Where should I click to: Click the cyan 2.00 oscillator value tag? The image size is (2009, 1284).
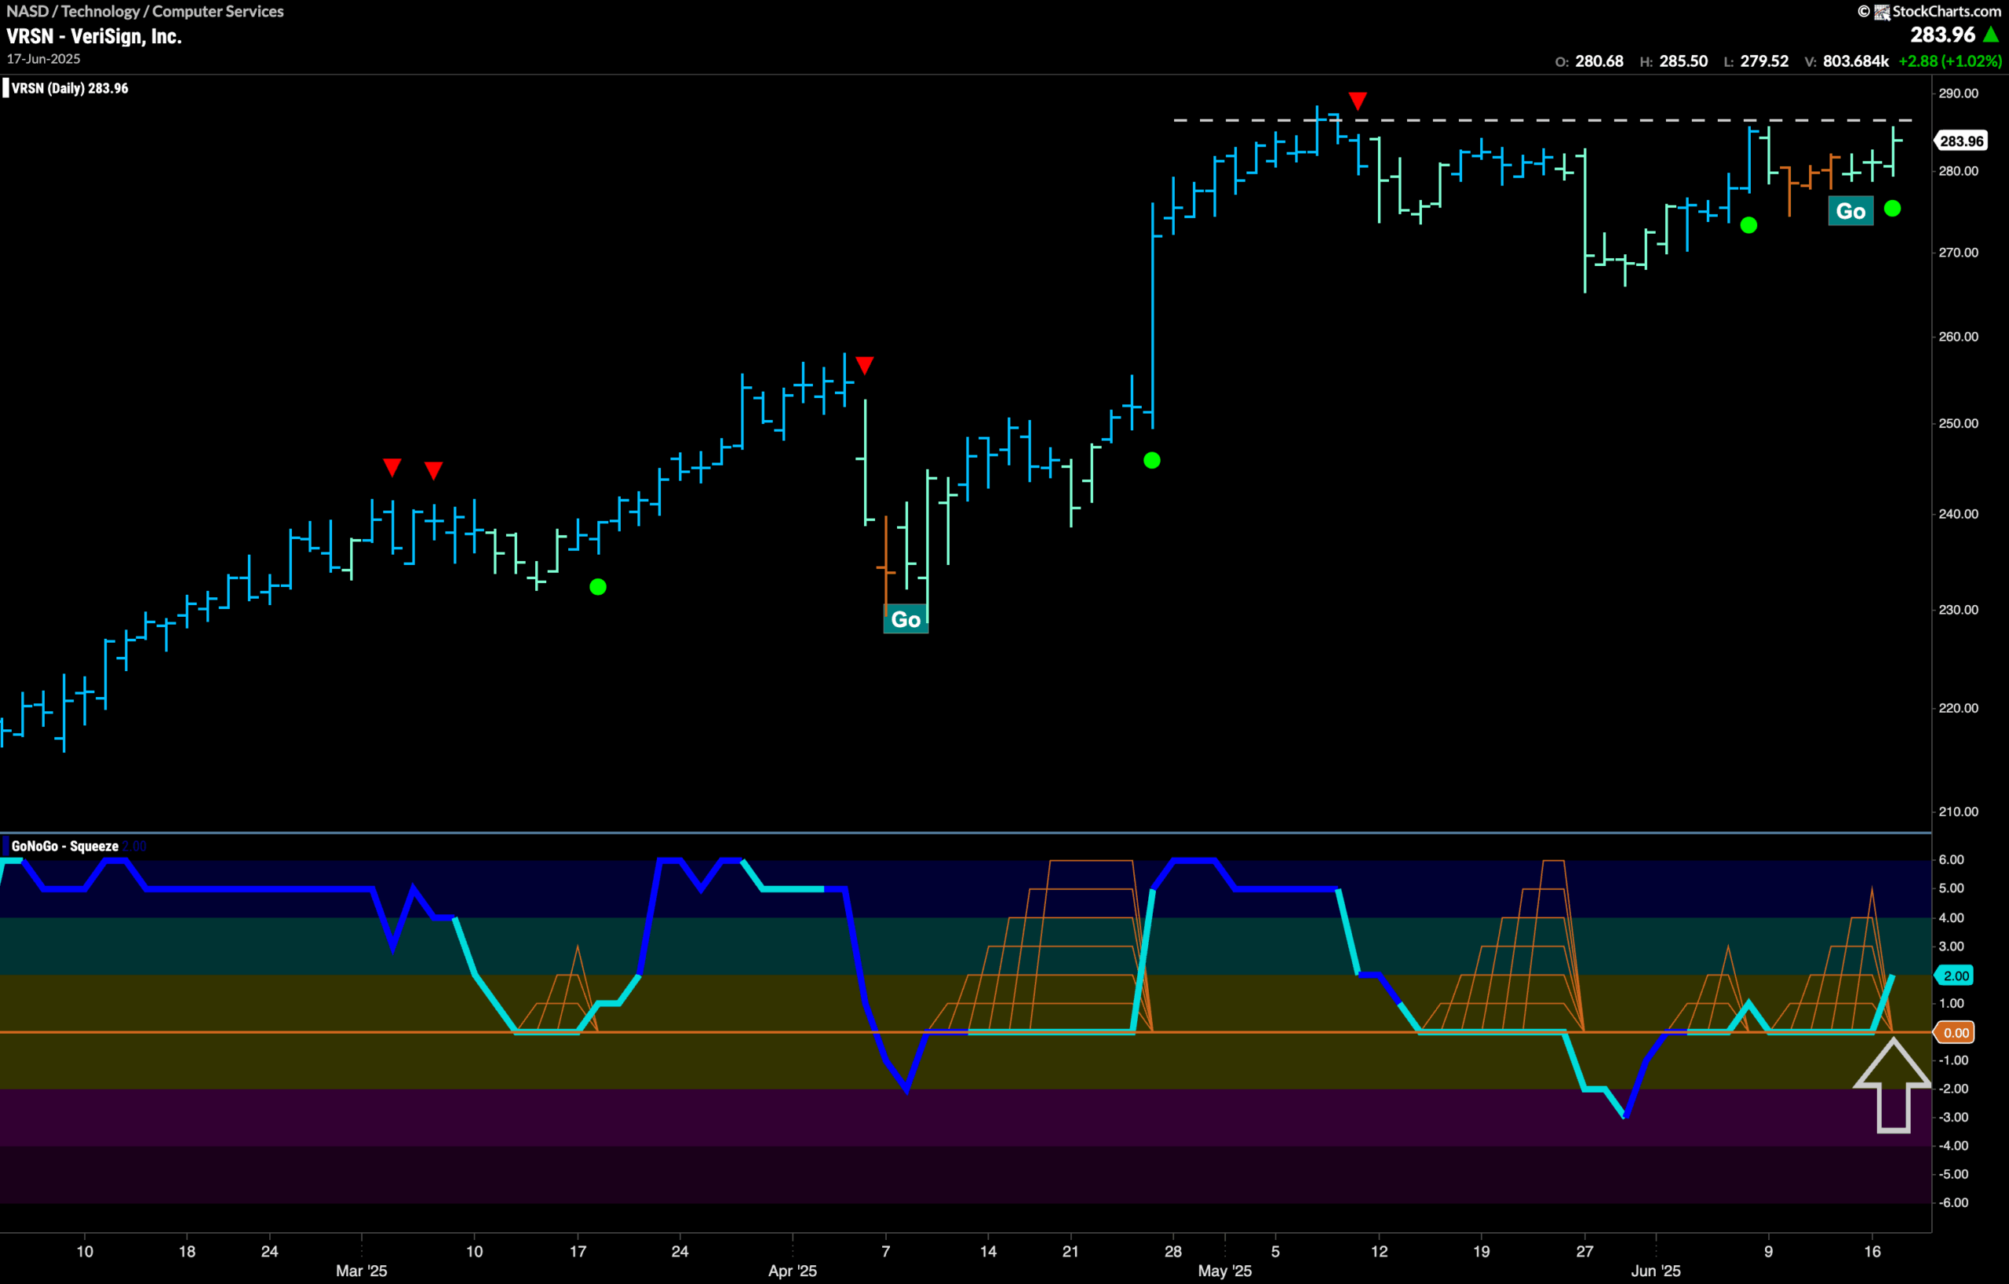pos(1956,976)
